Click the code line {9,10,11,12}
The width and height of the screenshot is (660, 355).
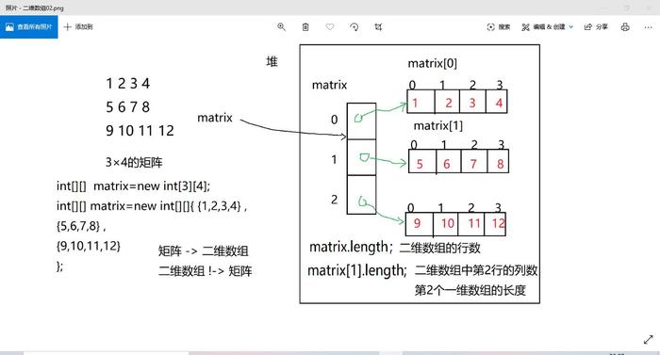point(89,246)
